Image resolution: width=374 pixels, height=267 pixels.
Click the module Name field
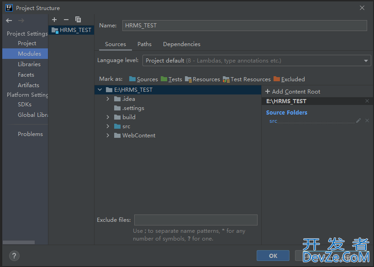pyautogui.click(x=244, y=26)
